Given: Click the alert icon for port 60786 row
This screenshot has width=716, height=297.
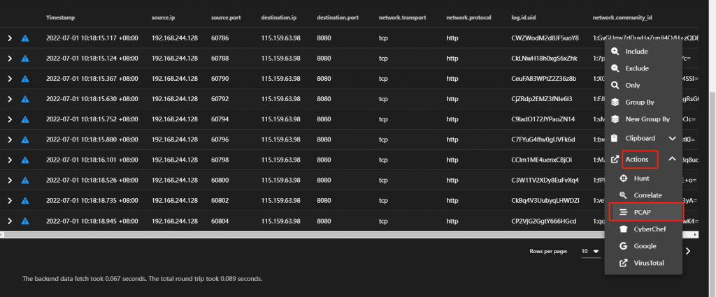Looking at the screenshot, I should 26,38.
